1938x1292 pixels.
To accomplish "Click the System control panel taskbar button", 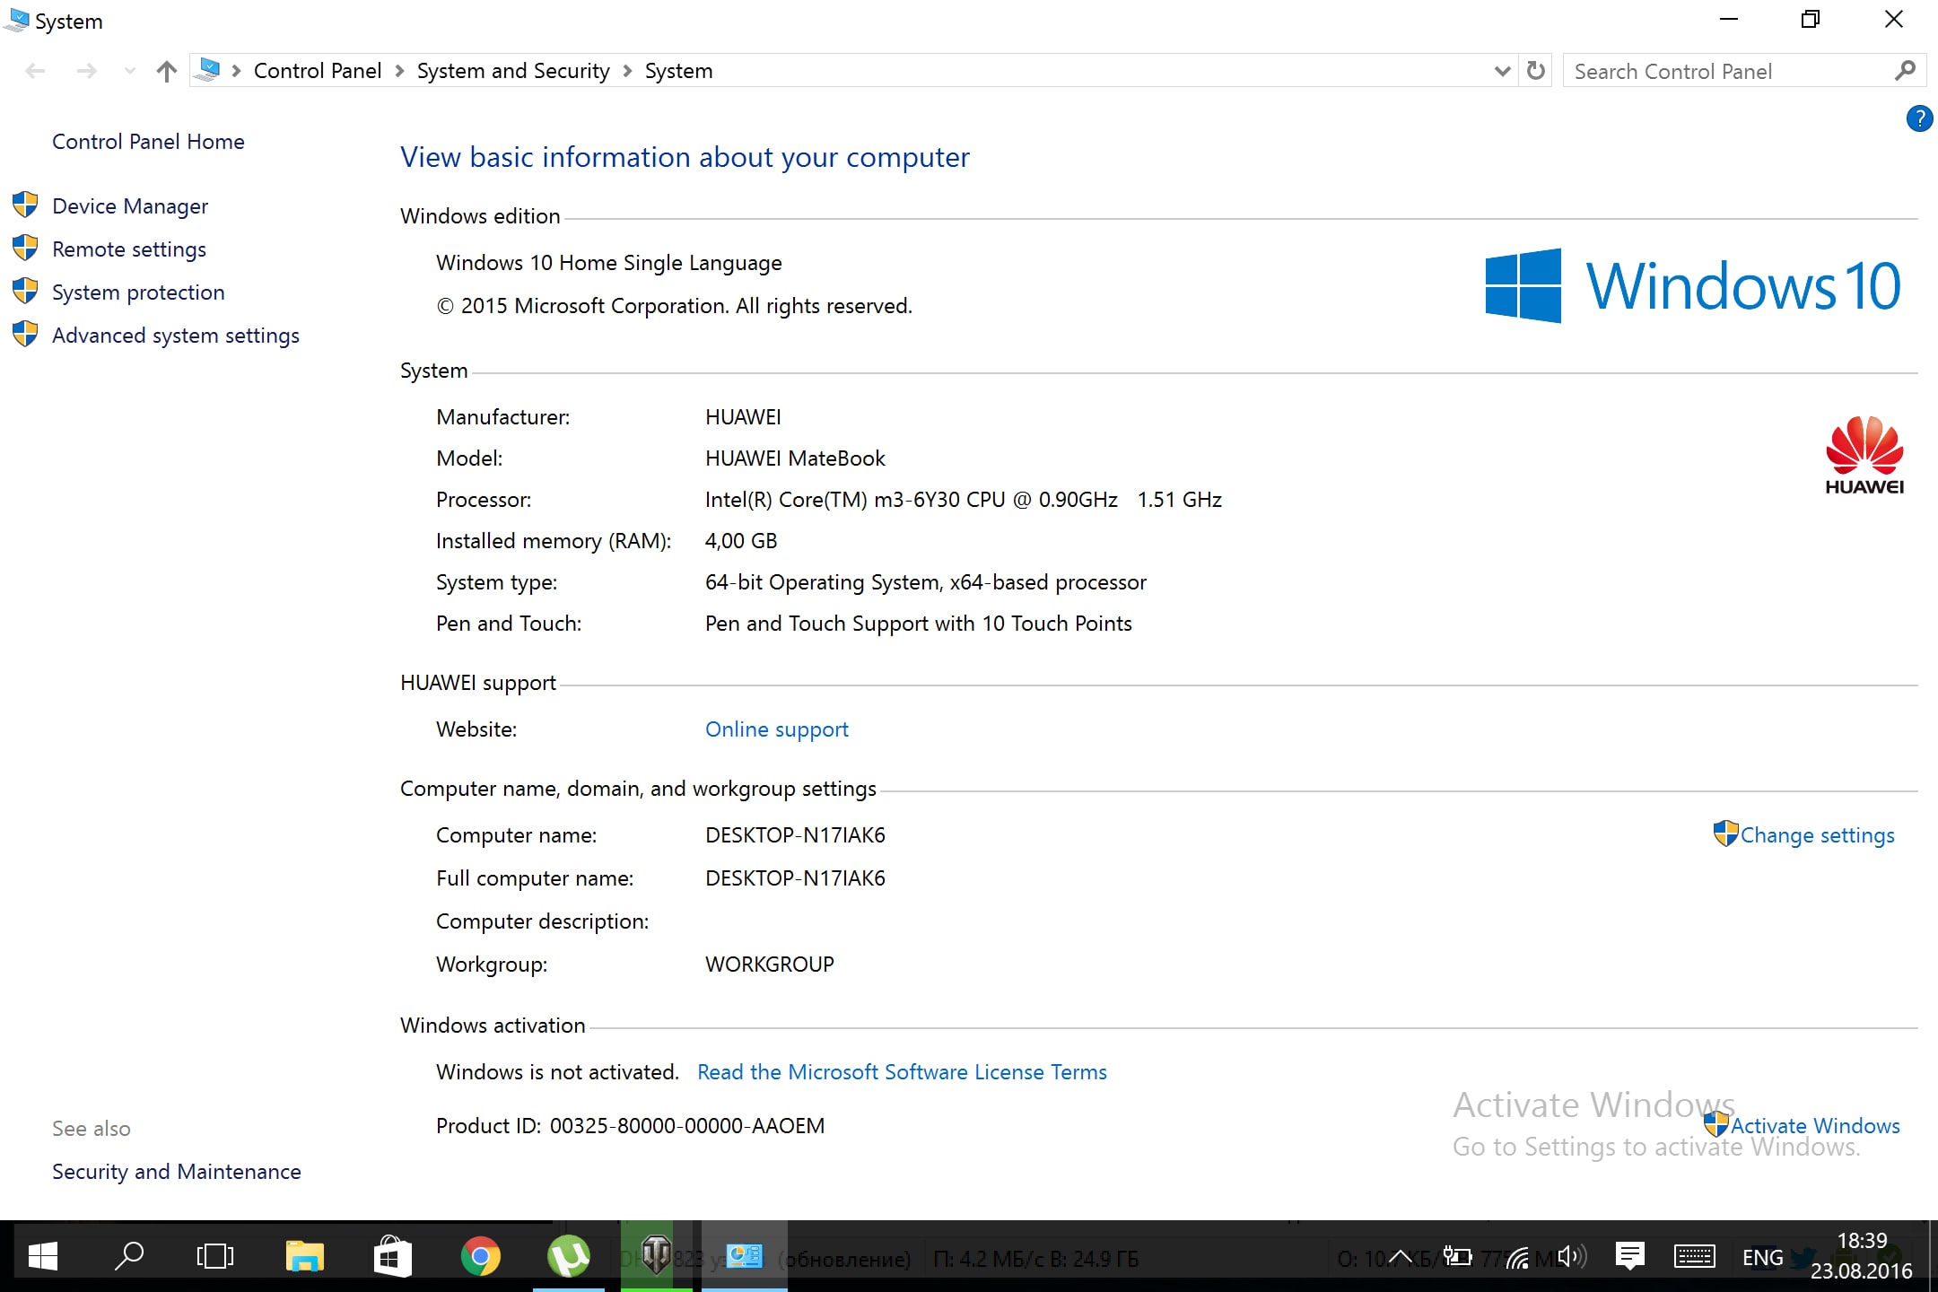I will (x=745, y=1256).
